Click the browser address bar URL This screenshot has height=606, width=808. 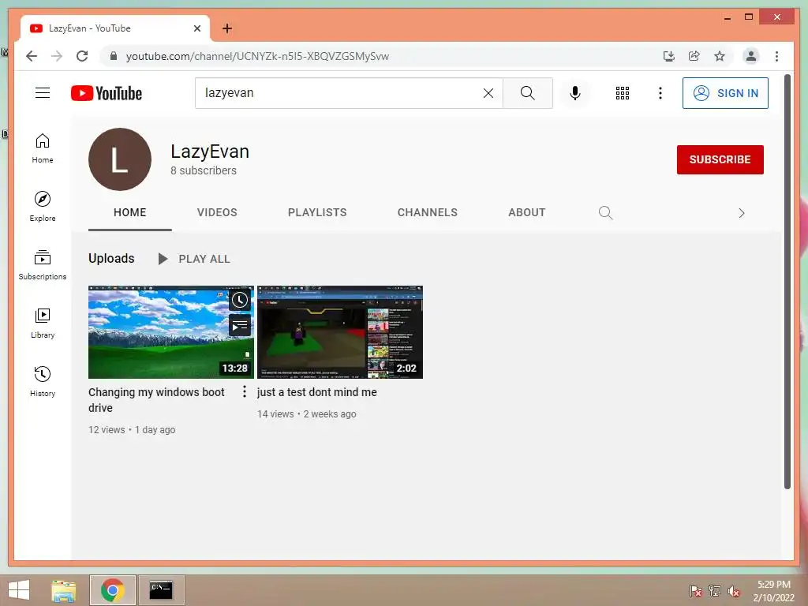(x=257, y=56)
